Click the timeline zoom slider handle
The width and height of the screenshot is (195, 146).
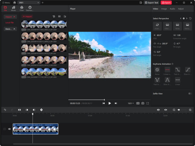179,110
